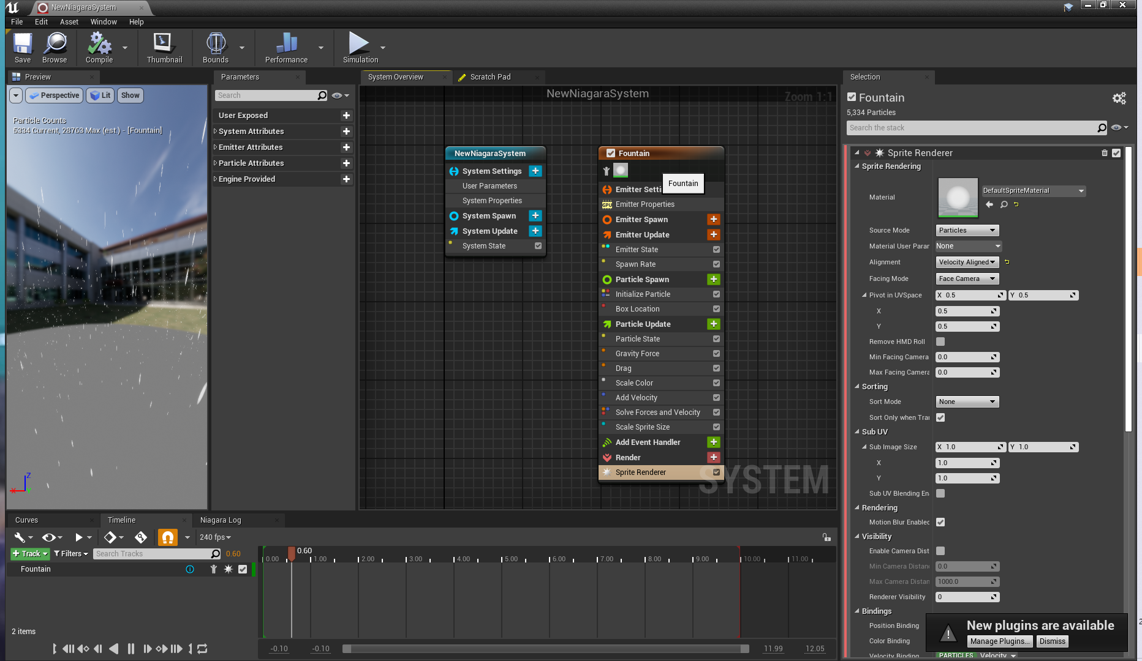This screenshot has width=1142, height=661.
Task: Open the Selection panel gear settings
Action: click(1119, 98)
